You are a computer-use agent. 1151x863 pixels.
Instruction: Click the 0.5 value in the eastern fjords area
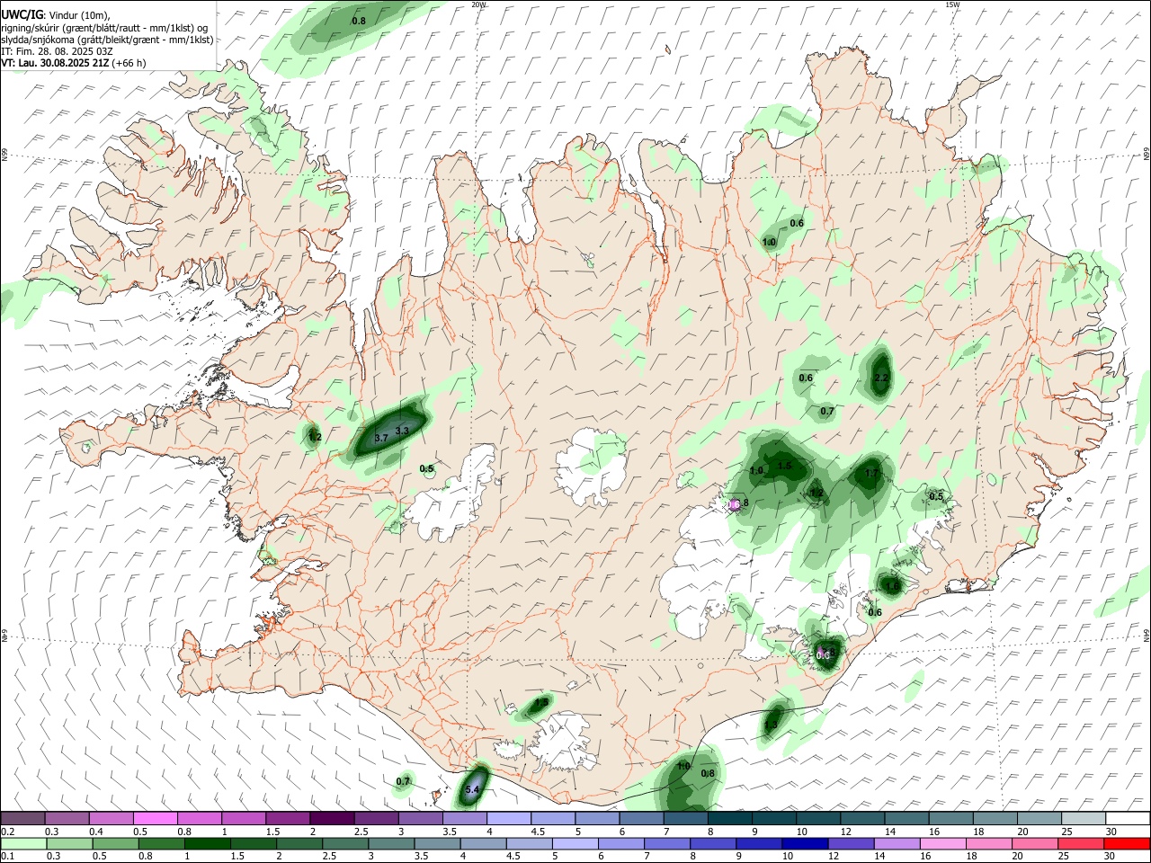coord(936,496)
